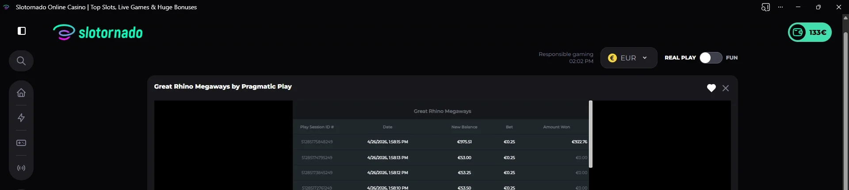Click date 4/26/2026, 1:58:15 PM
The height and width of the screenshot is (190, 849).
(387, 142)
